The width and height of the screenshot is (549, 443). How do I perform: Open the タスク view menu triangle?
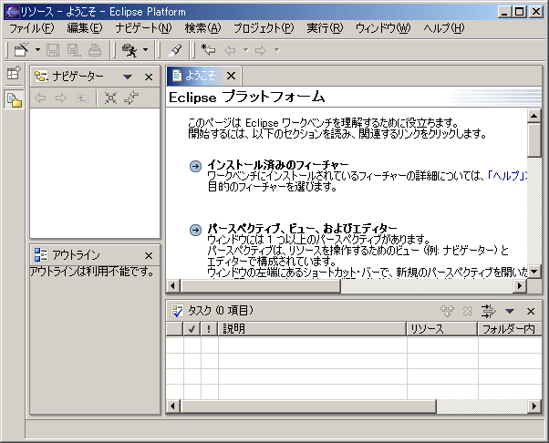[x=510, y=311]
